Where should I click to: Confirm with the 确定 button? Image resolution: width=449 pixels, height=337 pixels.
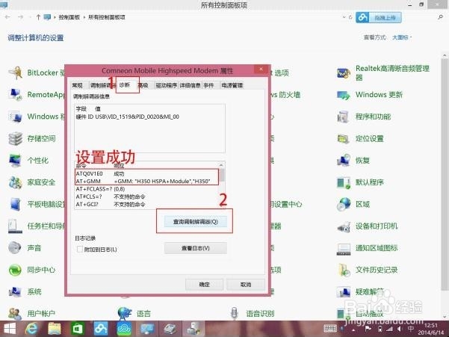coord(204,285)
